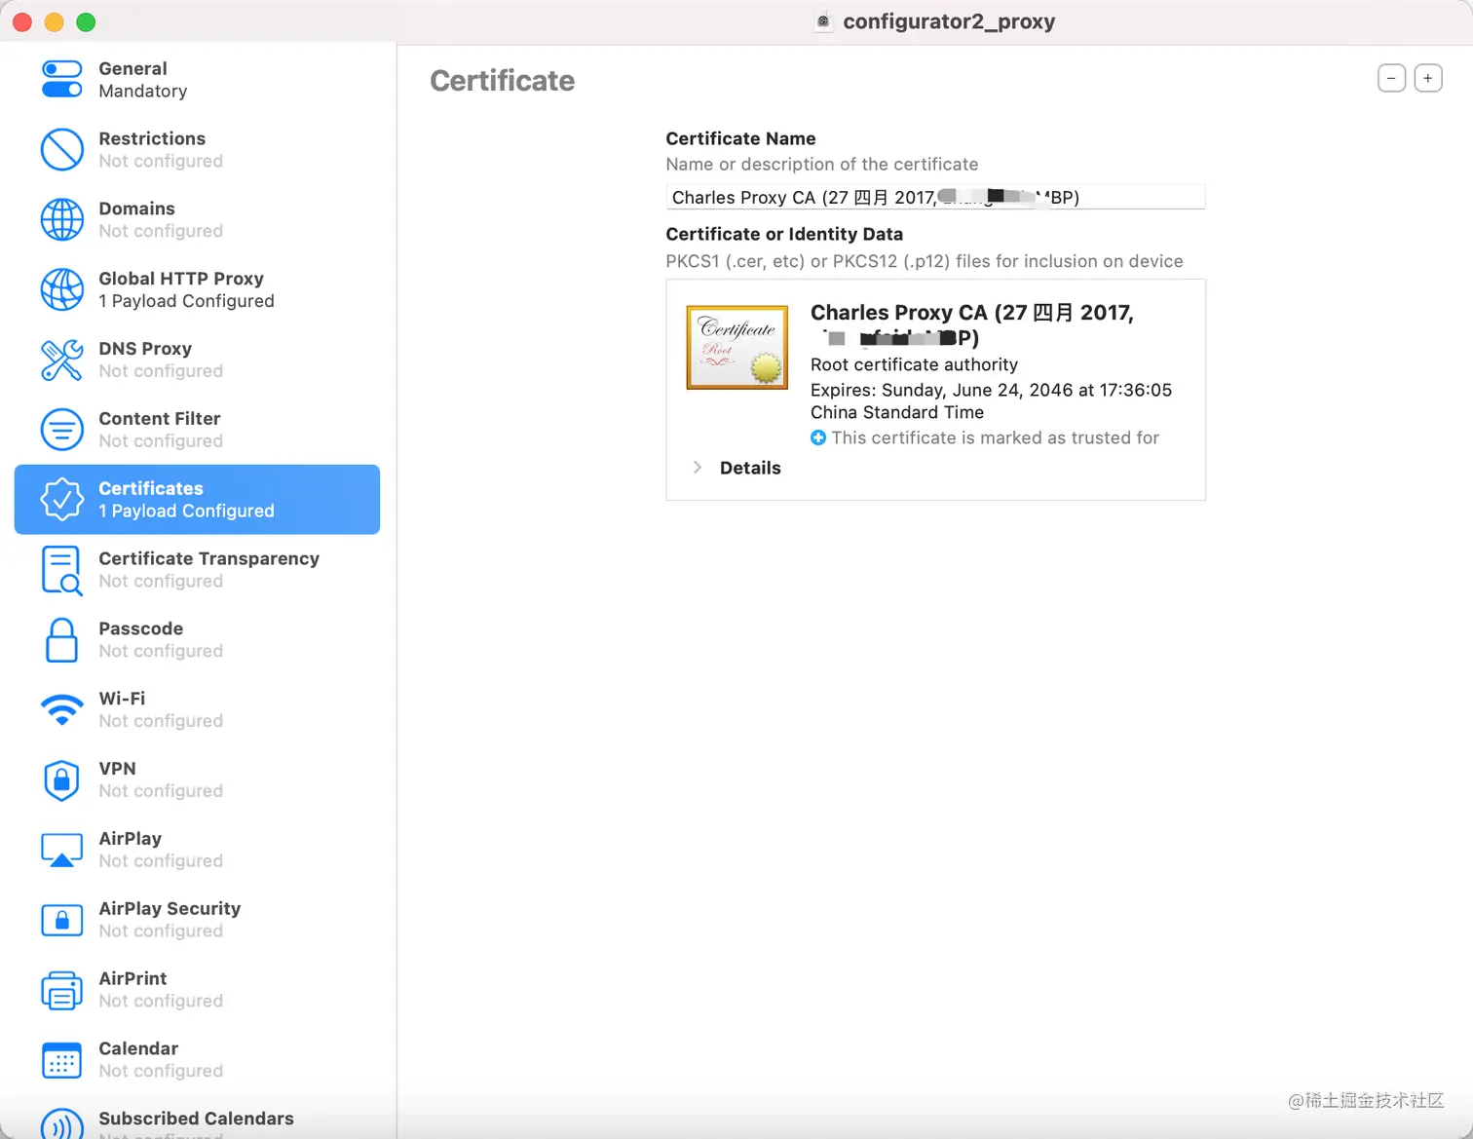
Task: Select the Passcode padlock icon
Action: (x=61, y=640)
